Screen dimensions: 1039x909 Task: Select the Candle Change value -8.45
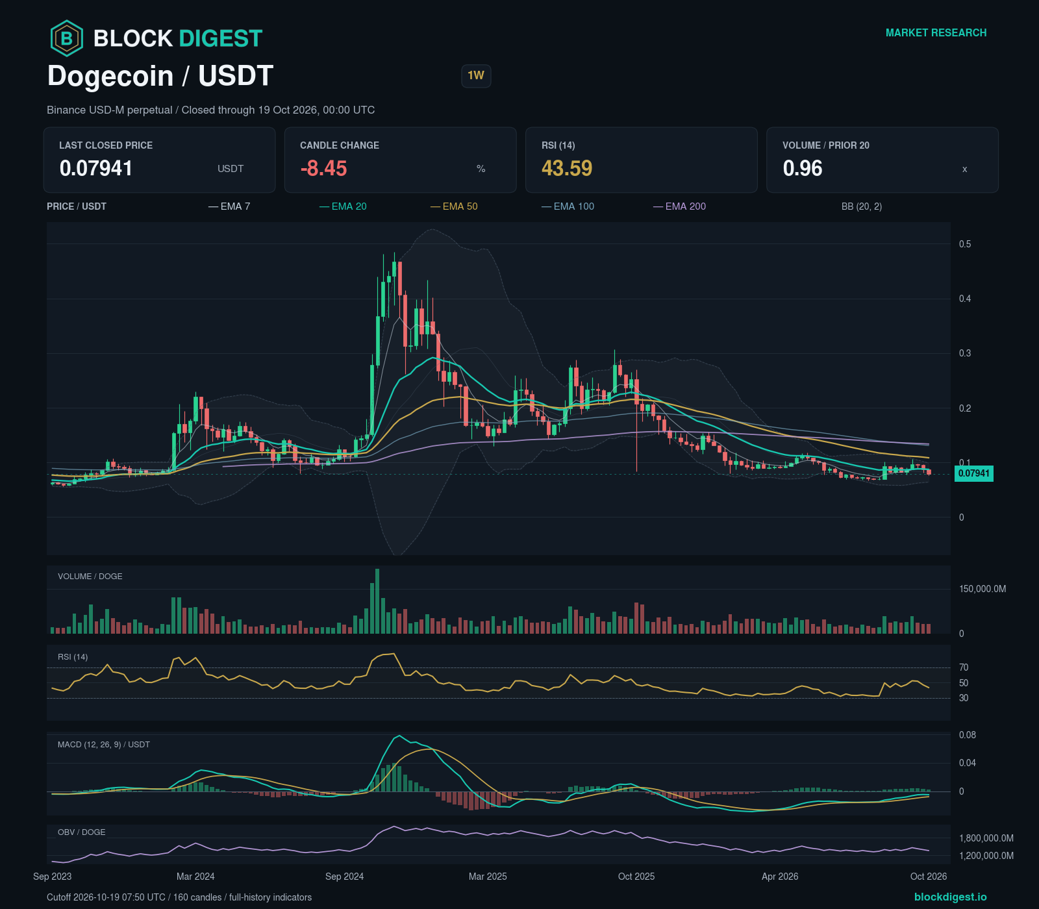click(323, 168)
